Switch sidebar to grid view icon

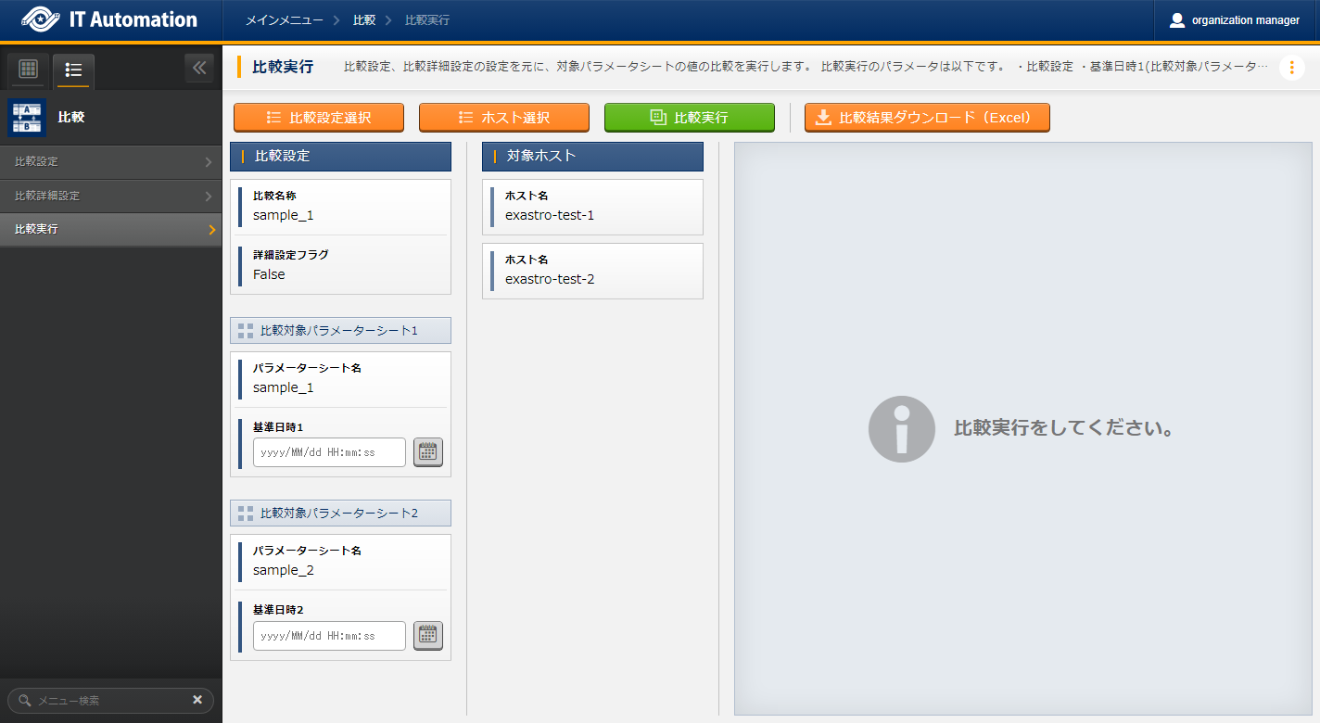tap(28, 70)
